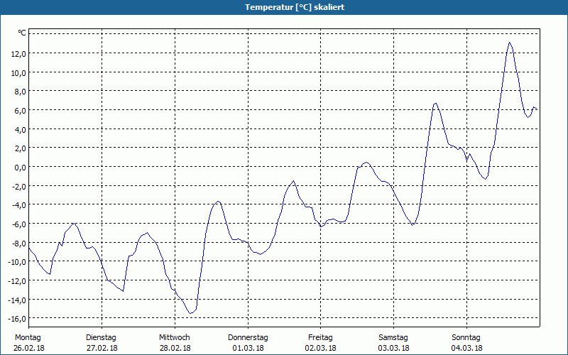This screenshot has width=568, height=355.
Task: Select the -16,0 y-axis value
Action: pos(17,318)
